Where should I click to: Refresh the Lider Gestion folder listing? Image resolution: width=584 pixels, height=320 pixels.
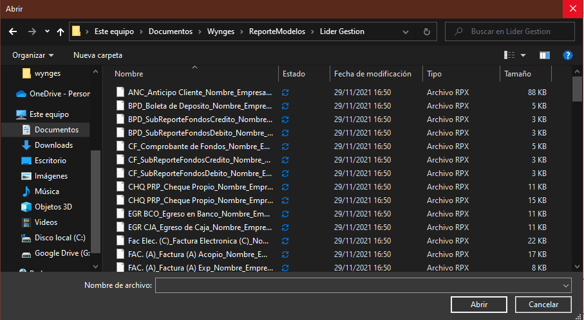[426, 31]
